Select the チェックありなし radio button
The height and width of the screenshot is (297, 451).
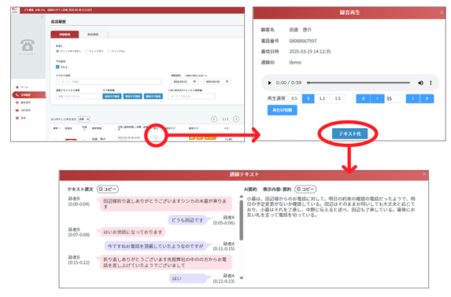pos(57,51)
